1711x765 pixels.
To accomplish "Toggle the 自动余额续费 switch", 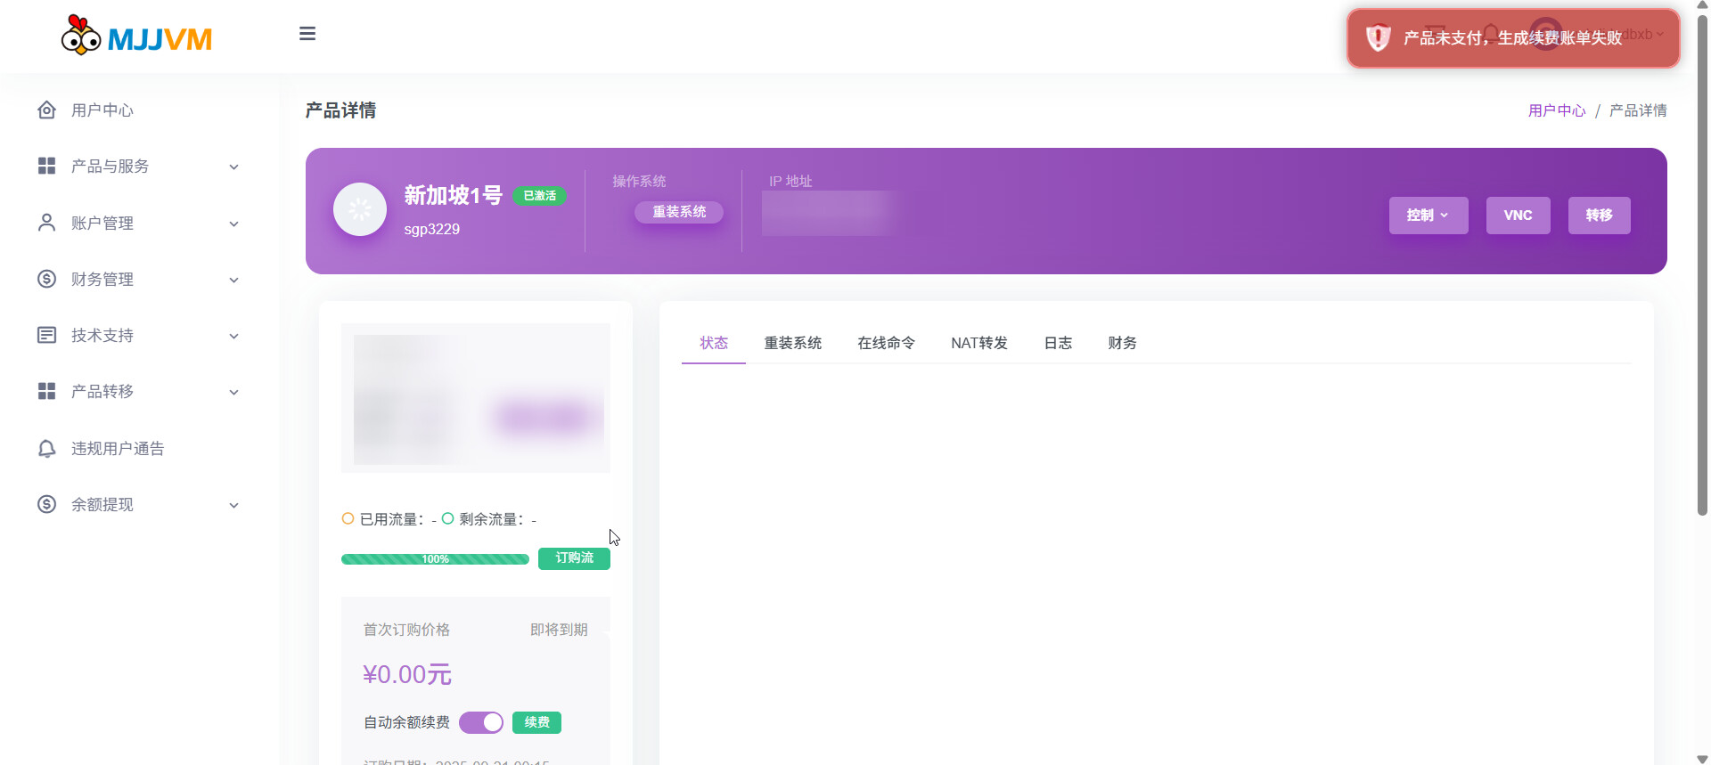I will coord(481,722).
